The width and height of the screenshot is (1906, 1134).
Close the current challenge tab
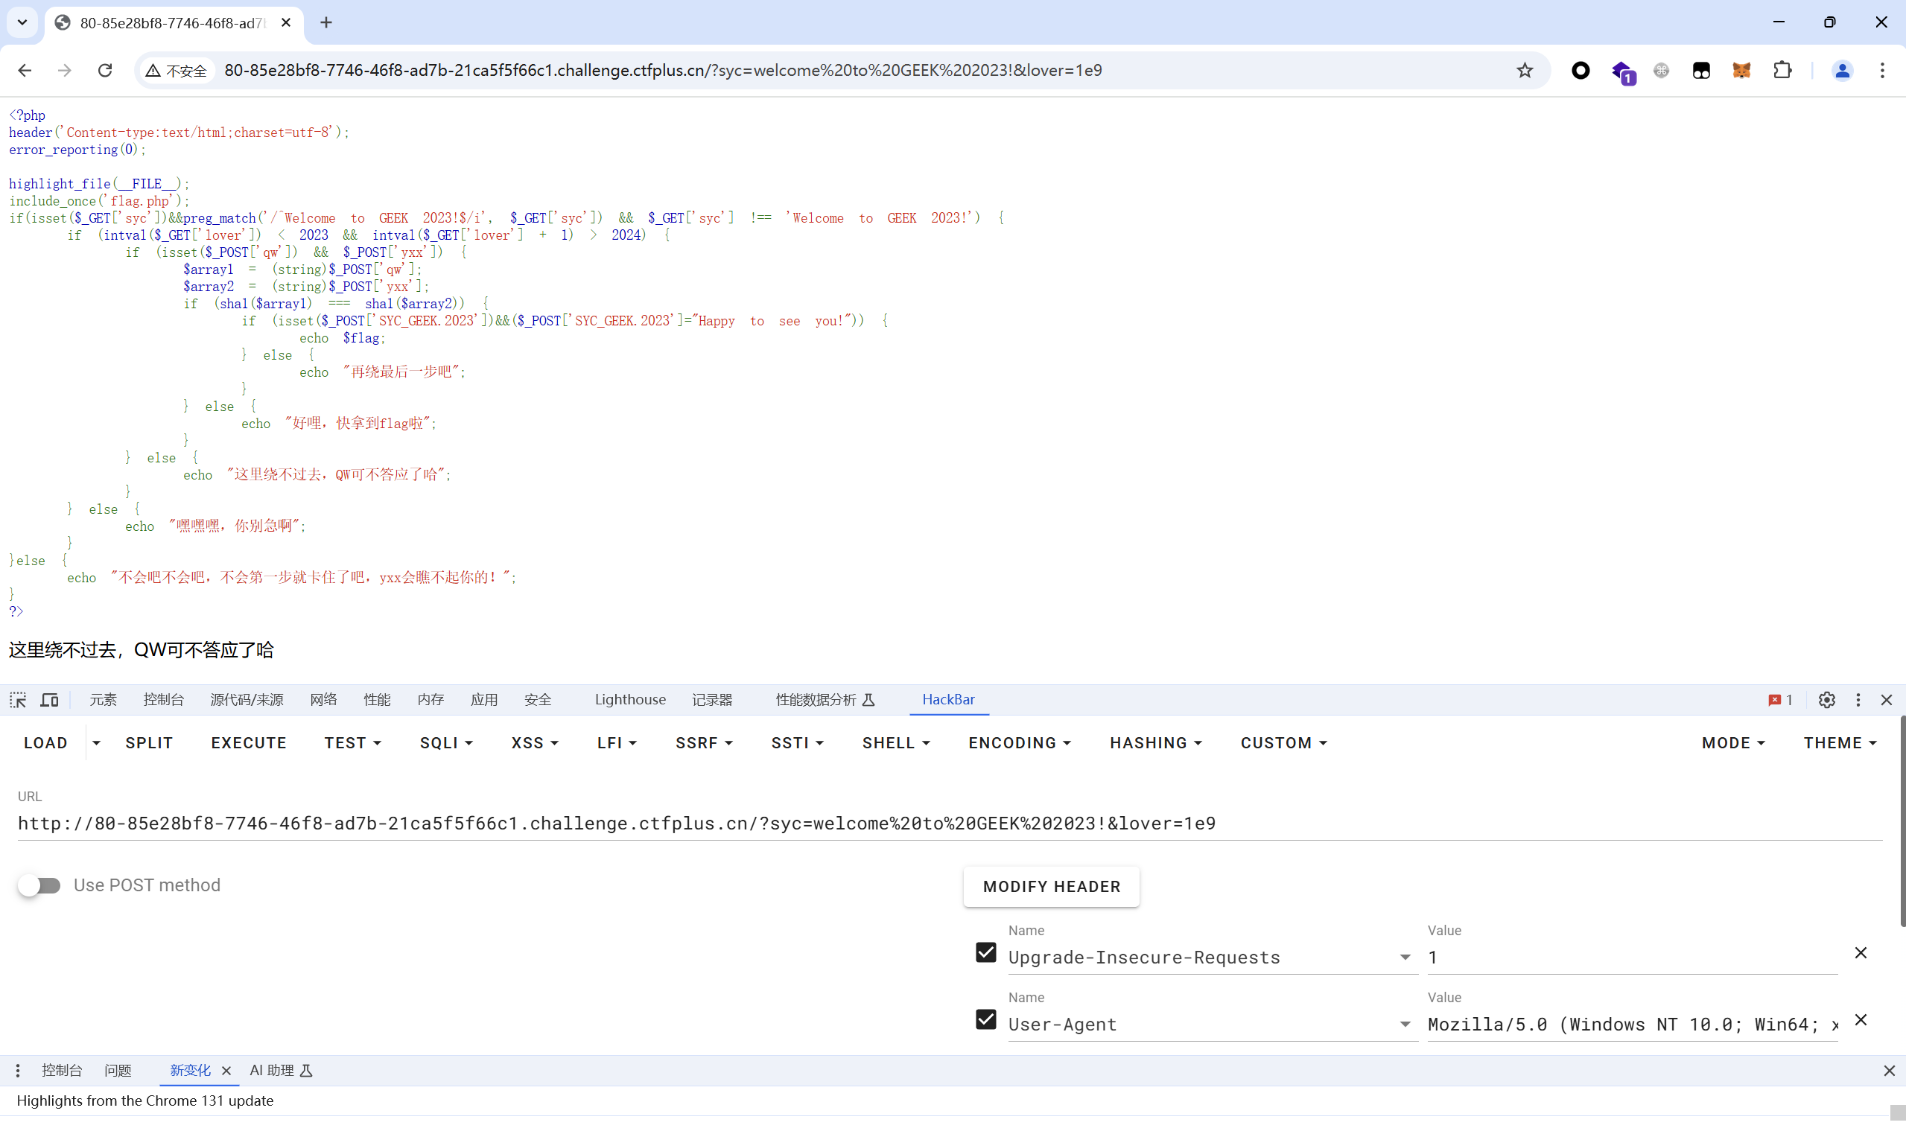click(286, 23)
